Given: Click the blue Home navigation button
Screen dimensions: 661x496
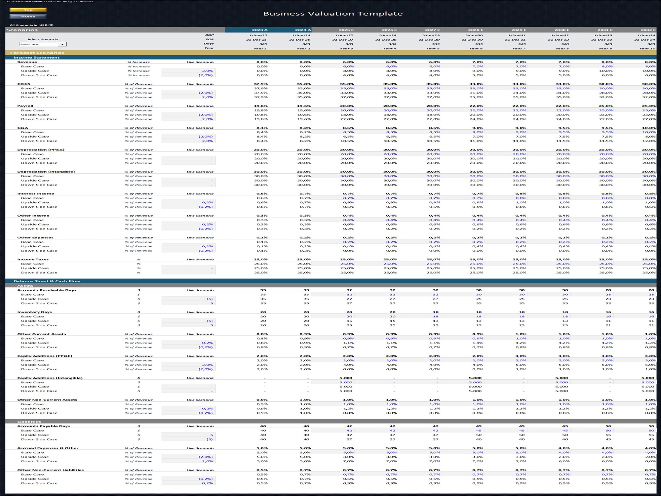Looking at the screenshot, I should pyautogui.click(x=28, y=16).
